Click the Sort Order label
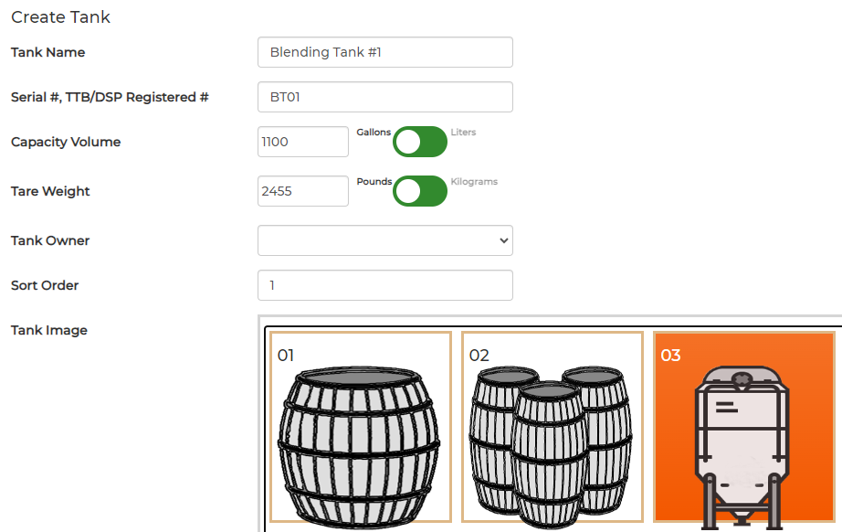The width and height of the screenshot is (842, 532). (x=45, y=285)
